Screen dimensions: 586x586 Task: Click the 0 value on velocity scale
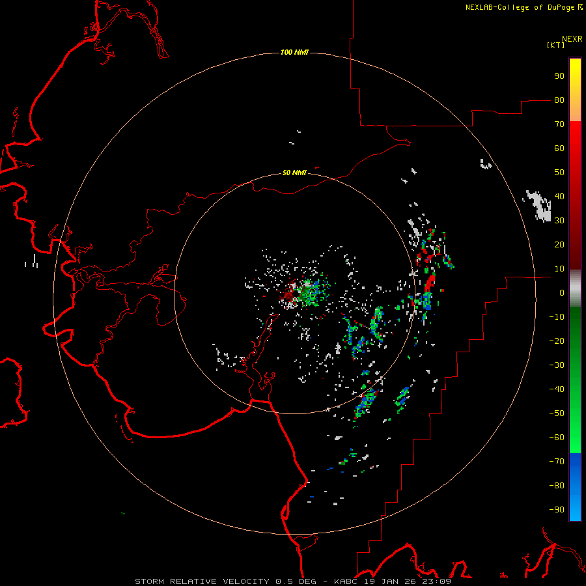pos(562,292)
